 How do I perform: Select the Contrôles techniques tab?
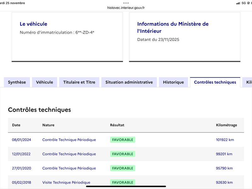click(x=215, y=82)
